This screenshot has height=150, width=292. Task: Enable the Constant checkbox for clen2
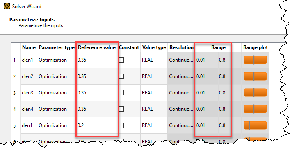[121, 76]
